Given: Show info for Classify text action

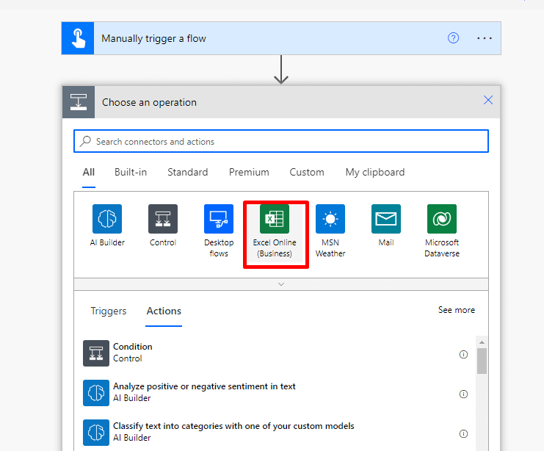Looking at the screenshot, I should pos(463,433).
